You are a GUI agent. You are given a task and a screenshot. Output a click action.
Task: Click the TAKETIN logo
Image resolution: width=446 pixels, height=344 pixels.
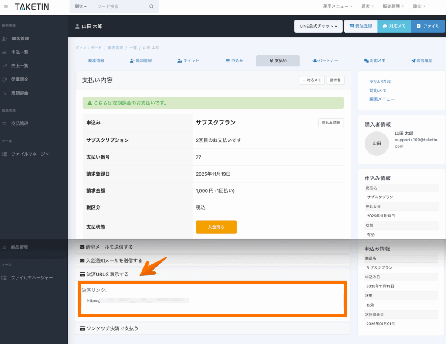[x=32, y=7]
